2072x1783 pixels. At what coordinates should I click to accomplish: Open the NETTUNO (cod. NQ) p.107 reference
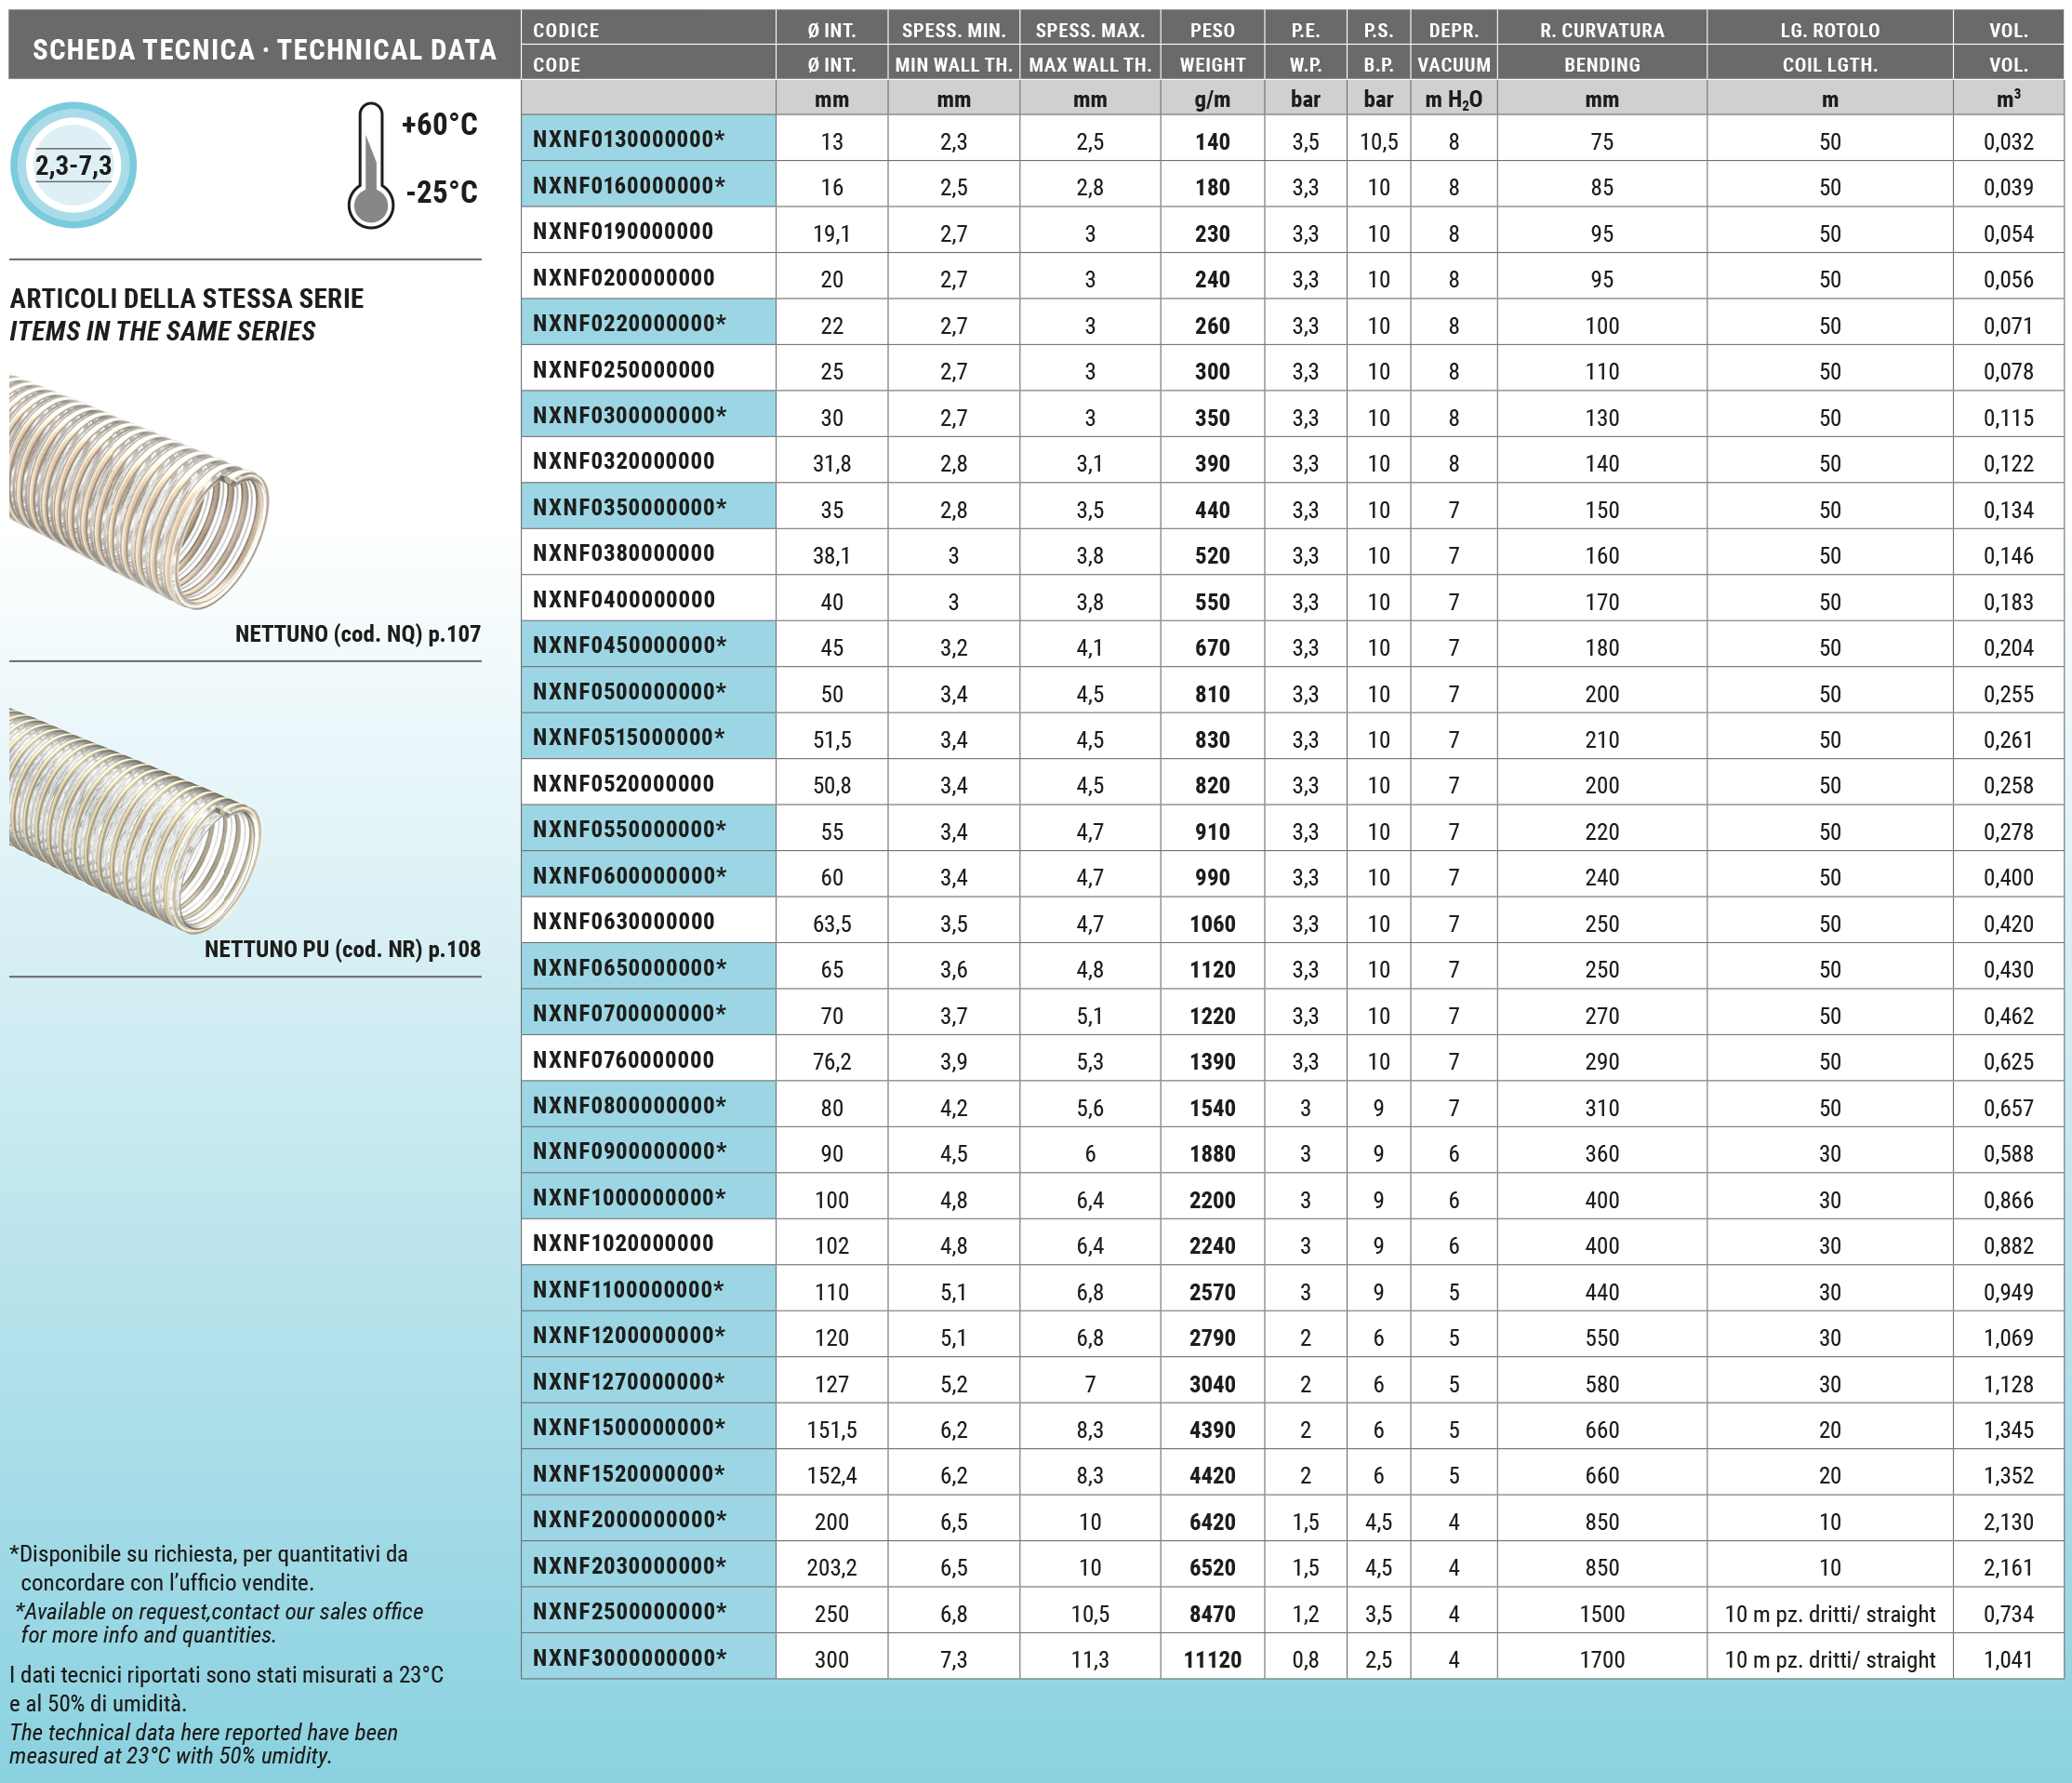pos(357,634)
